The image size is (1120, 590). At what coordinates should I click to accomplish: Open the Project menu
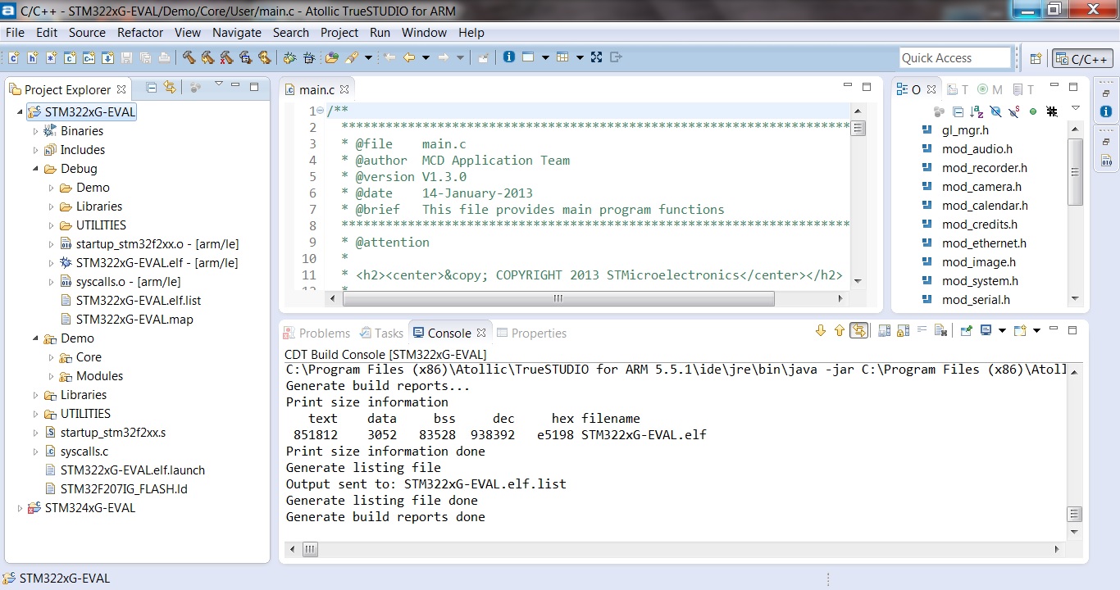[339, 33]
